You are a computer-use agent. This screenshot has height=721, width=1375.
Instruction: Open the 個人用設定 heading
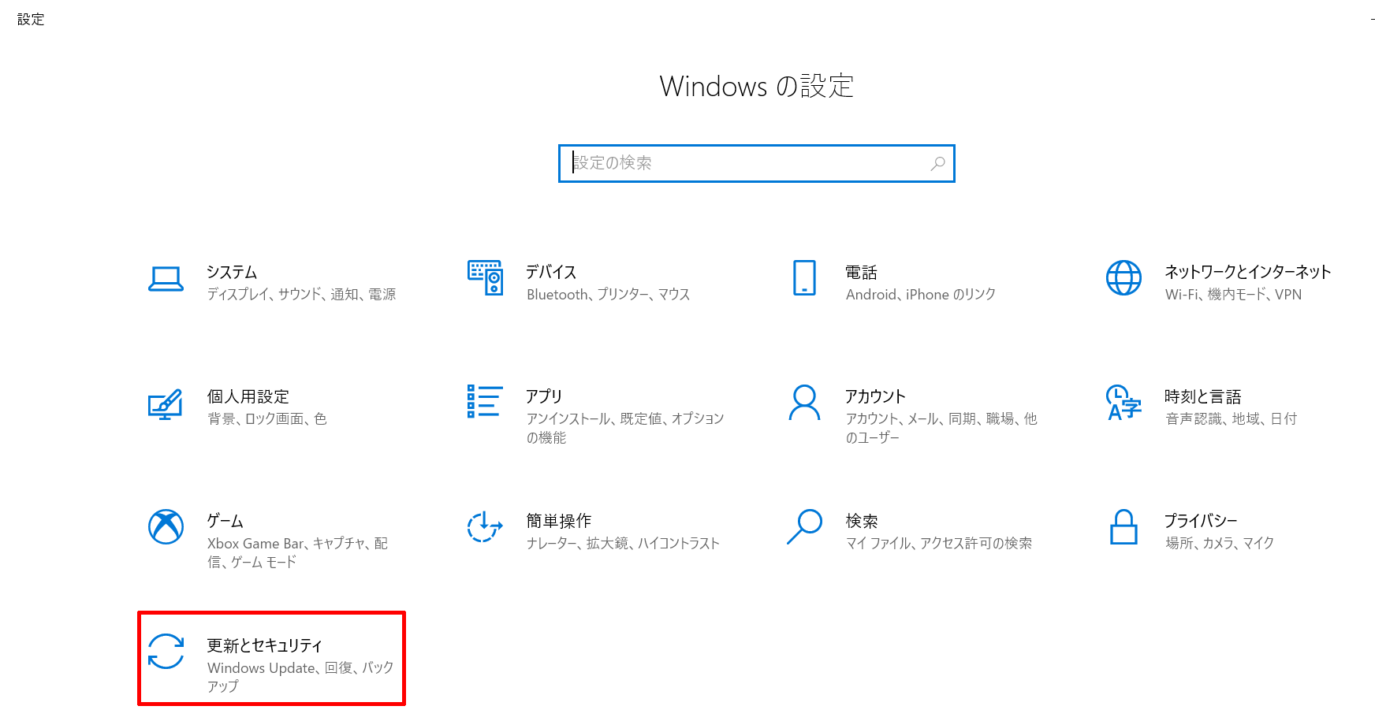[x=248, y=396]
